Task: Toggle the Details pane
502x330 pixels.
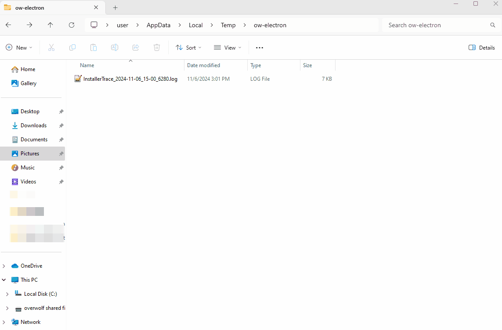Action: point(481,48)
